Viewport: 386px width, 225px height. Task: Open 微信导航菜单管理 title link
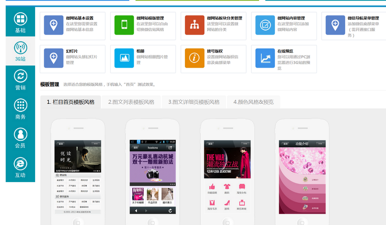coord(363,18)
